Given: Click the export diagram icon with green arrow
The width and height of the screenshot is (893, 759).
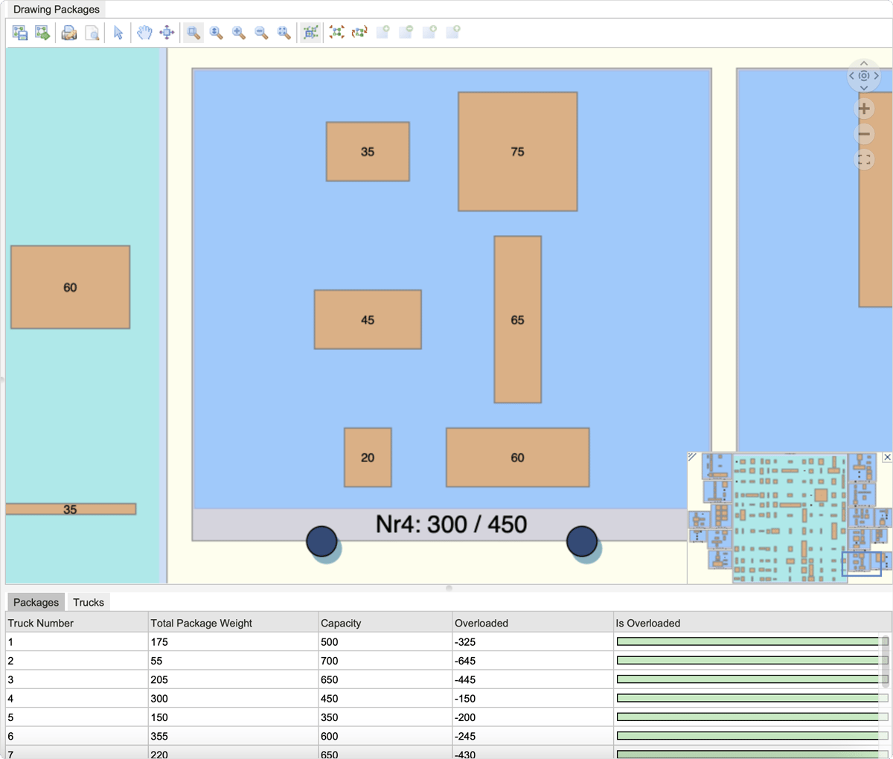Looking at the screenshot, I should (42, 33).
